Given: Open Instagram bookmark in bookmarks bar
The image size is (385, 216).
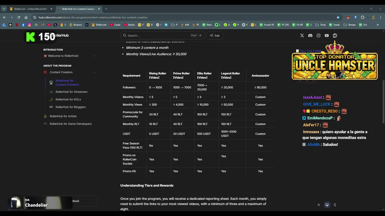Looking at the screenshot, I should tap(29, 25).
